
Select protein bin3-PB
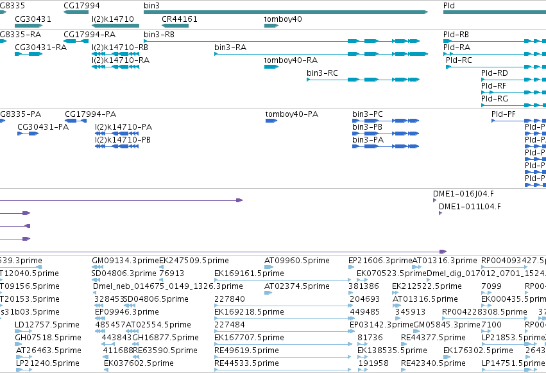pos(386,134)
